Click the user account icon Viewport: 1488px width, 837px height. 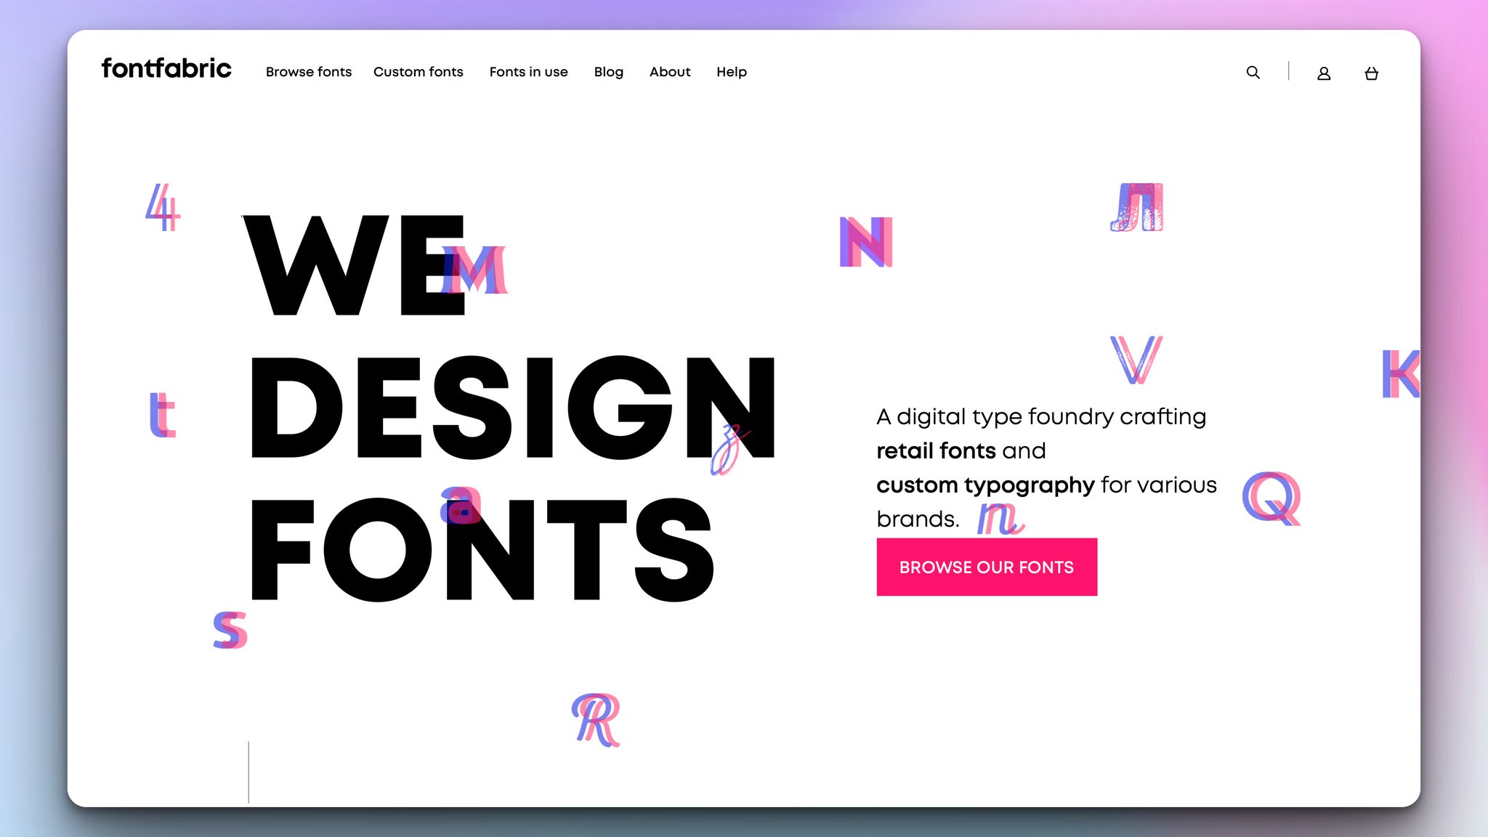click(x=1324, y=71)
